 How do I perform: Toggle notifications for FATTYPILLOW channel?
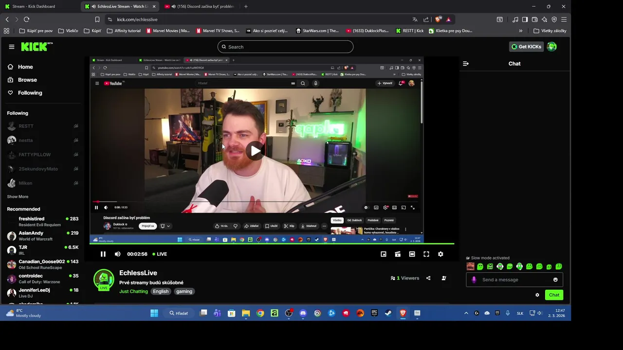point(76,155)
